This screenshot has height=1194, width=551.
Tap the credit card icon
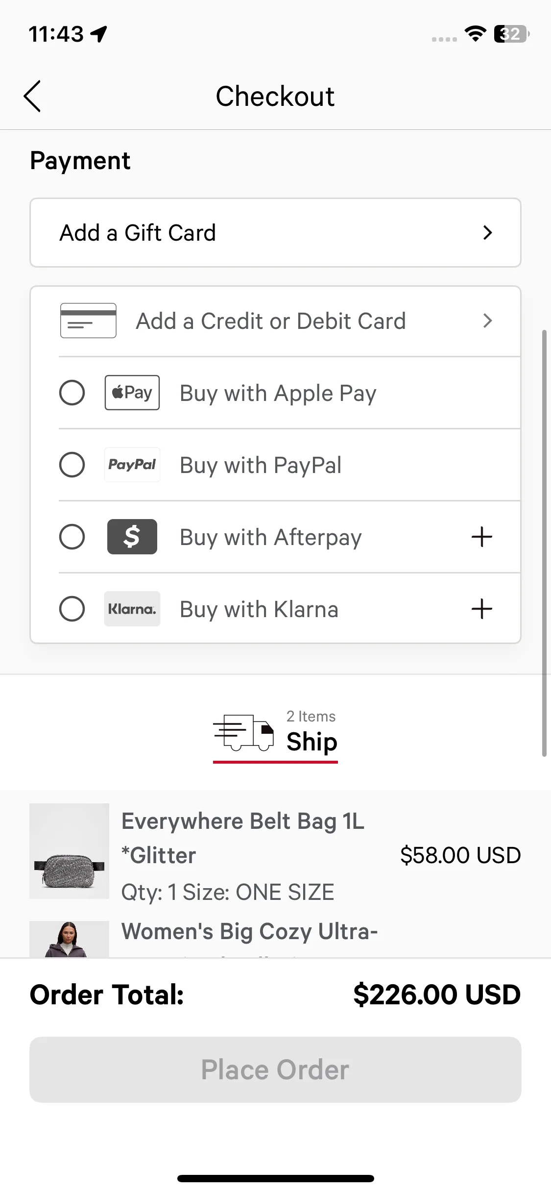click(x=88, y=321)
